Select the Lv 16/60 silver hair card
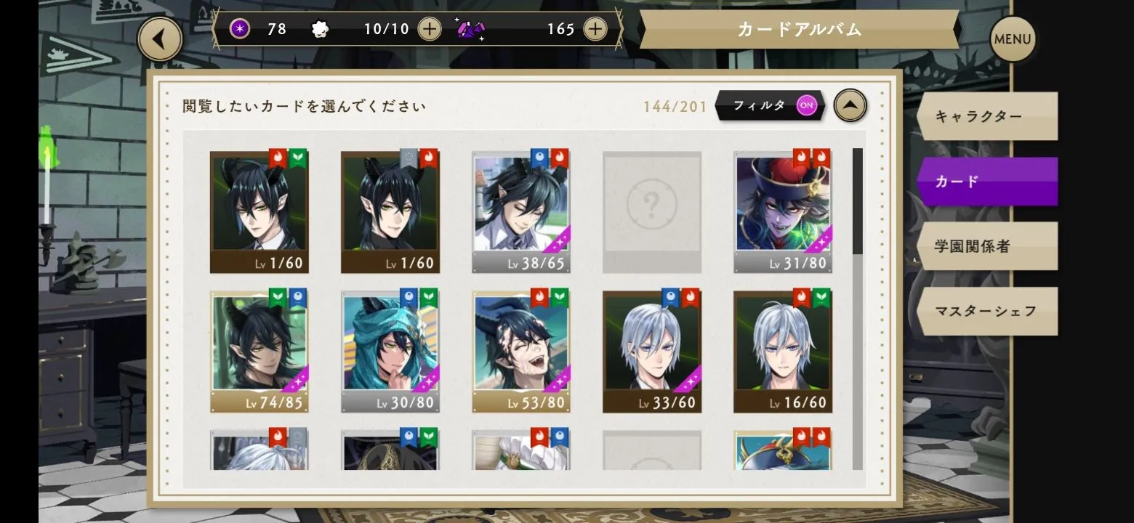1134x523 pixels. (783, 352)
